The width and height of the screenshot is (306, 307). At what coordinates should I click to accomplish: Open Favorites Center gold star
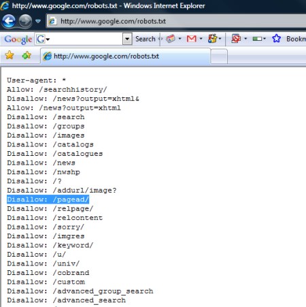10,55
